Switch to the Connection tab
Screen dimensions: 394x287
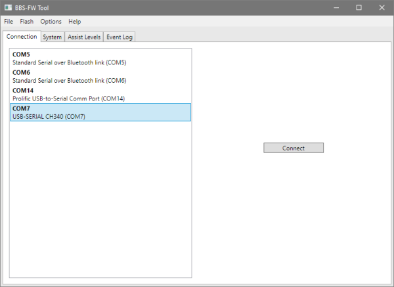21,36
